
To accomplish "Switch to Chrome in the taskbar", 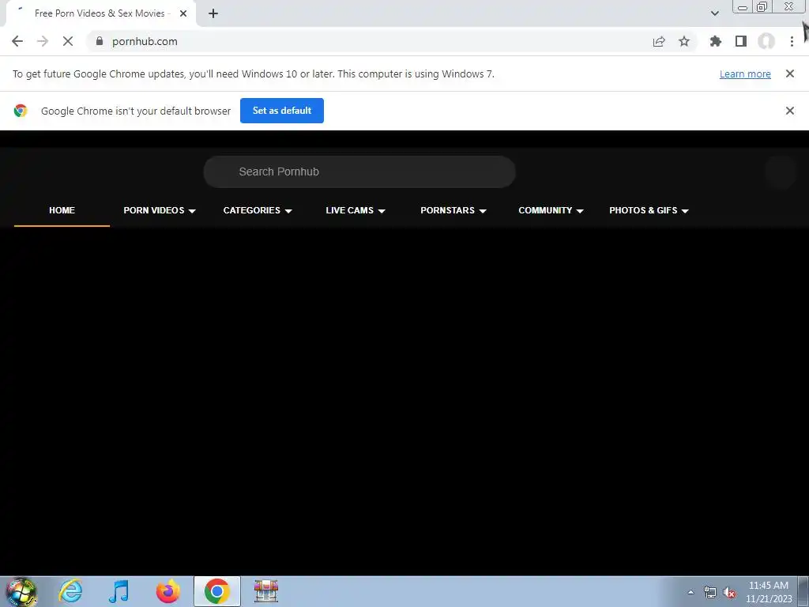I will [x=216, y=591].
